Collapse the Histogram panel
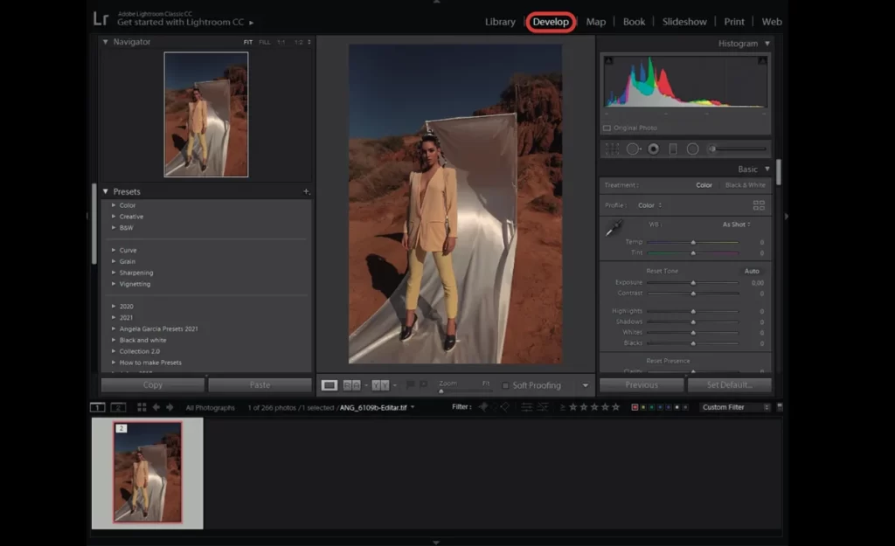895x546 pixels. (x=767, y=44)
